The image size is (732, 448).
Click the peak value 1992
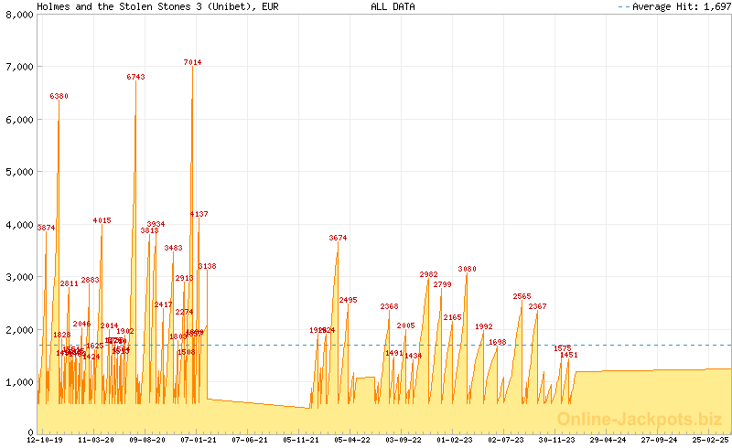[x=484, y=326]
